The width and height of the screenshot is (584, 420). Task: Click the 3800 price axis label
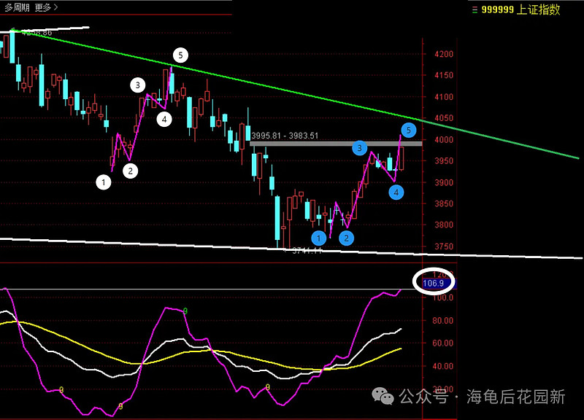(444, 225)
